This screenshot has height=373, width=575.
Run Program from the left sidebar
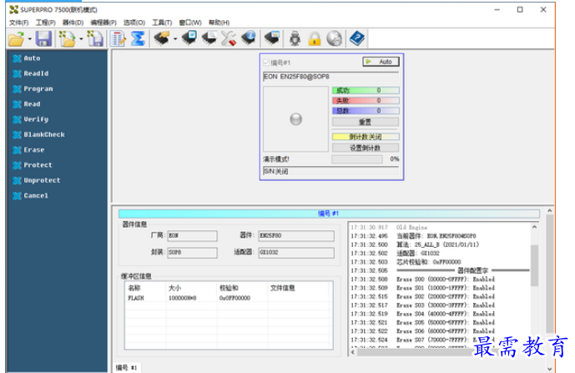pyautogui.click(x=38, y=88)
